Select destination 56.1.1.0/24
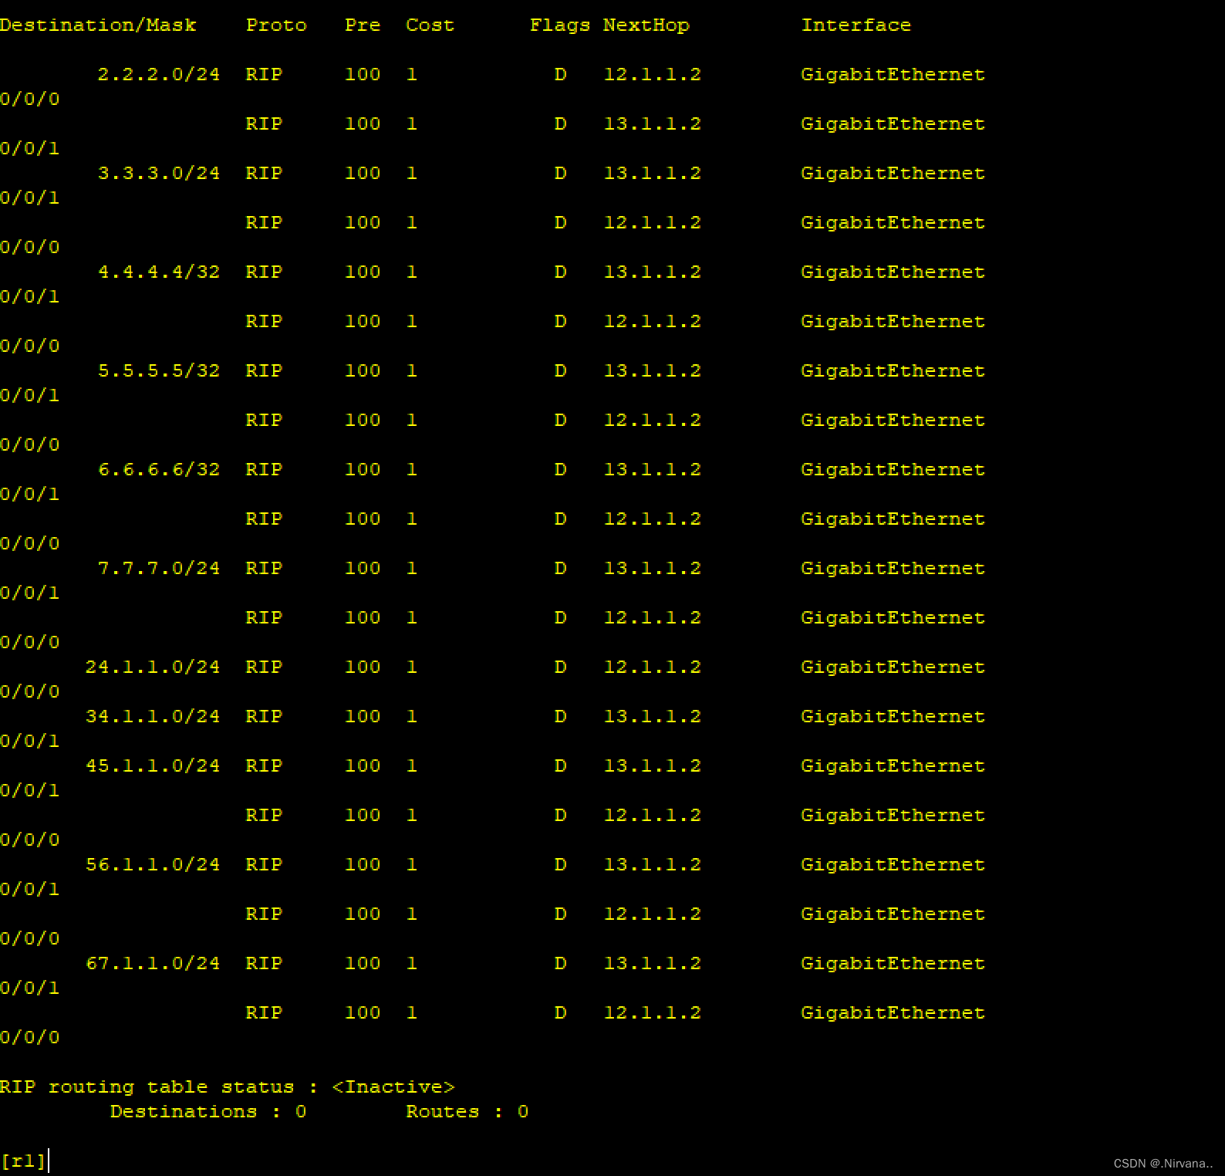This screenshot has height=1176, width=1225. 153,865
